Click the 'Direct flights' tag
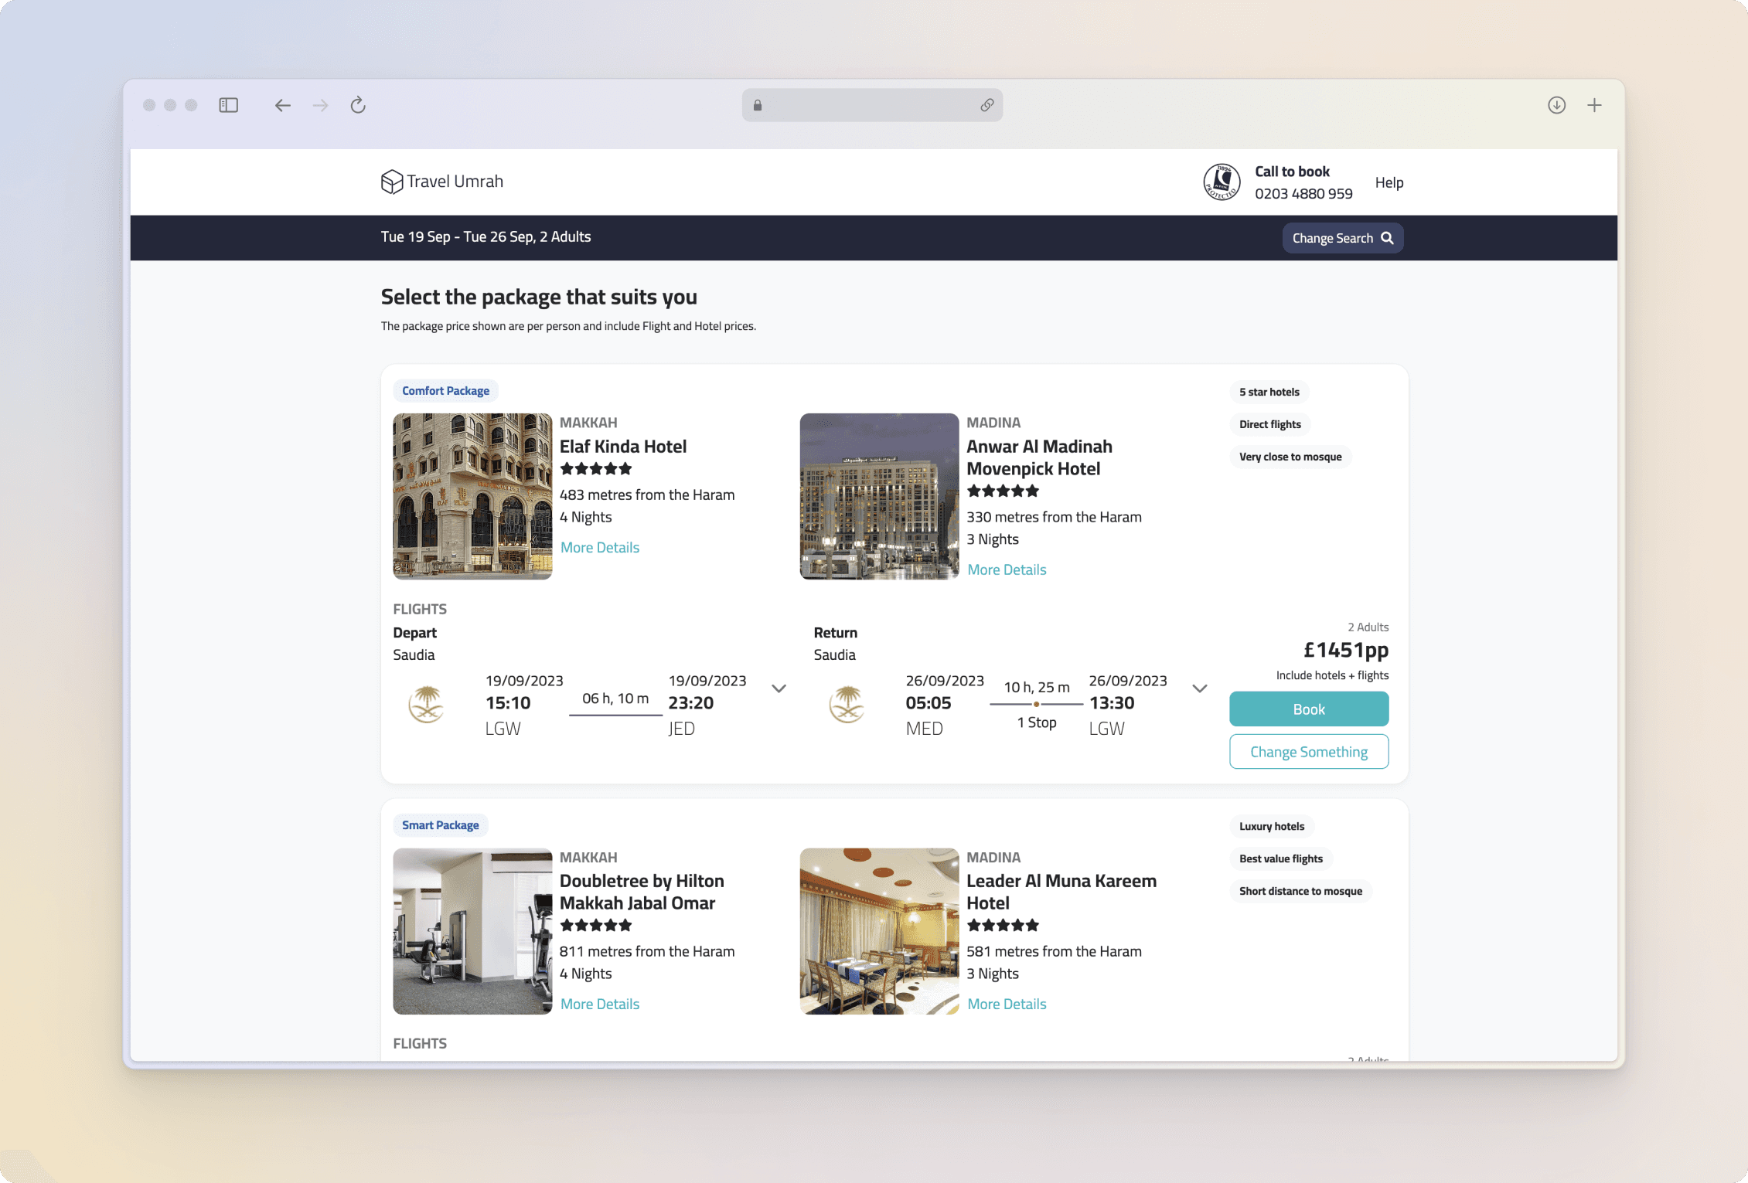1748x1183 pixels. click(x=1270, y=424)
